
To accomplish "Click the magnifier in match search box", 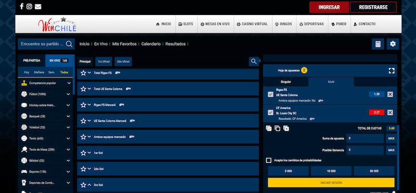I will 69,44.
